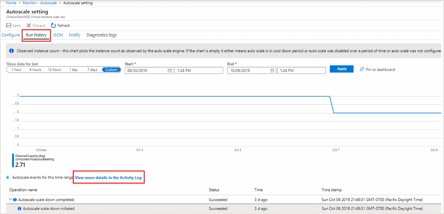This screenshot has width=444, height=214.
Task: Select the Custom time range option
Action: (x=111, y=70)
